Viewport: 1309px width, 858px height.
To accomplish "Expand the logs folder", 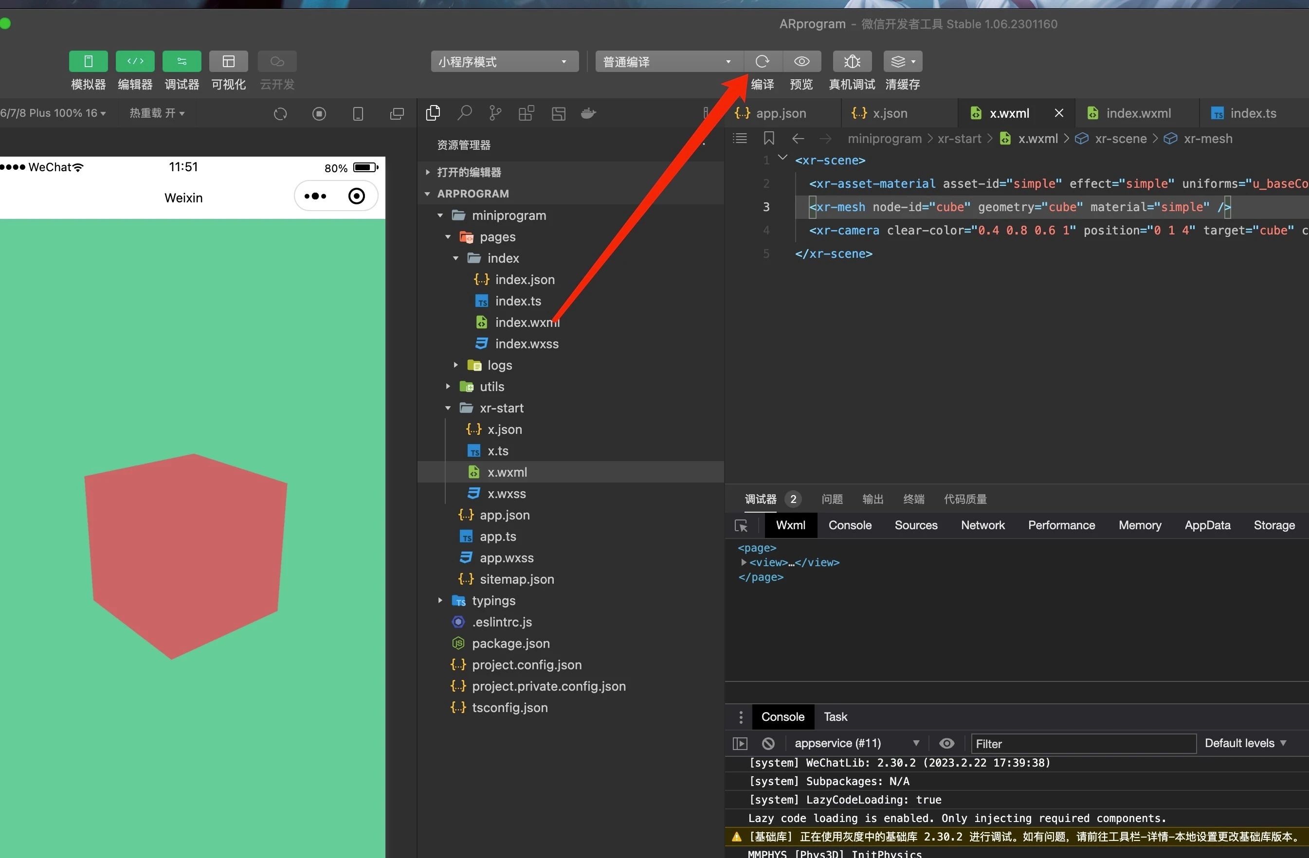I will tap(499, 365).
